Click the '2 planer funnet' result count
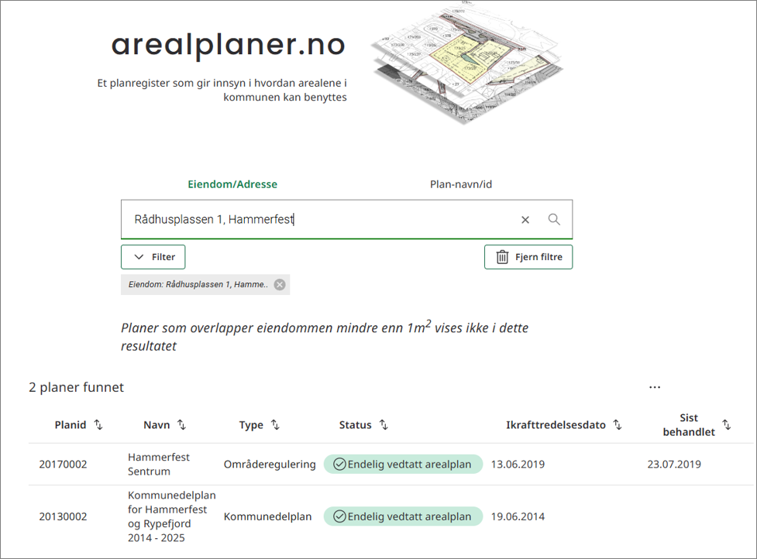757x559 pixels. (x=76, y=387)
